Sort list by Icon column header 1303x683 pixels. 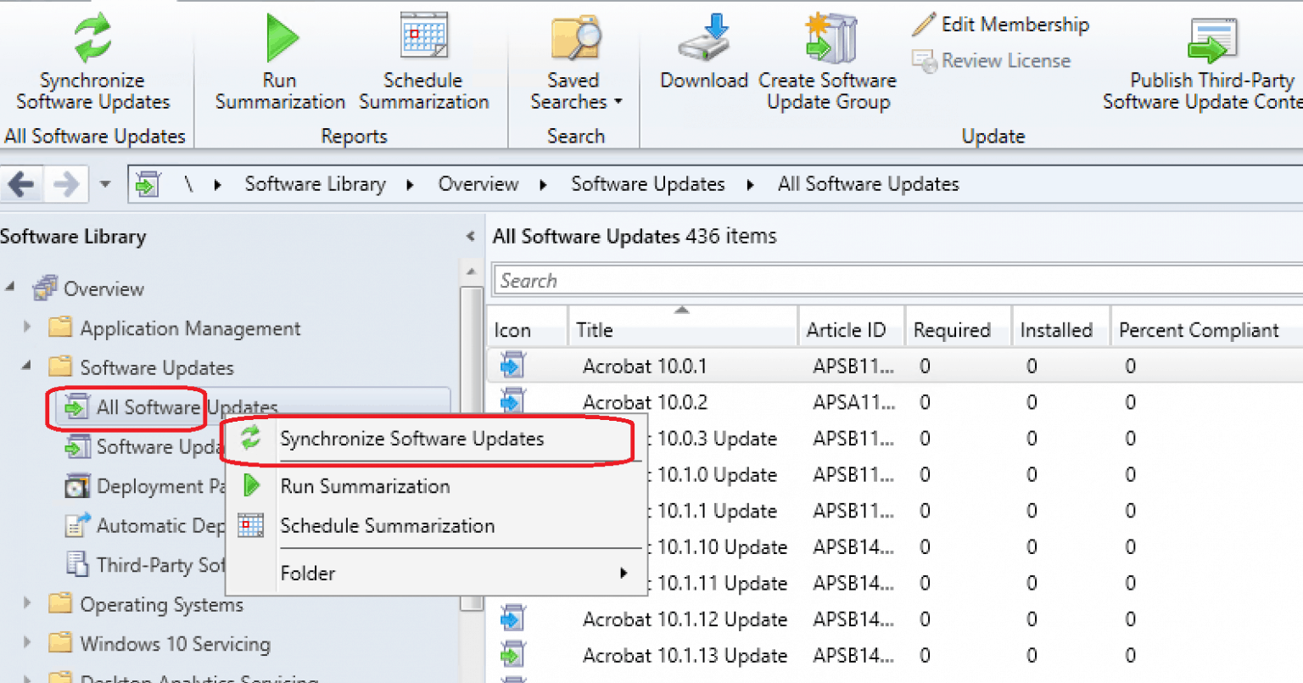[528, 329]
